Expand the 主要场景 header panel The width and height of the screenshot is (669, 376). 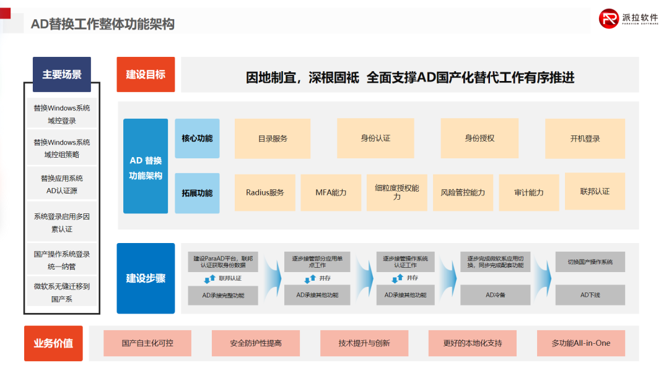(61, 74)
